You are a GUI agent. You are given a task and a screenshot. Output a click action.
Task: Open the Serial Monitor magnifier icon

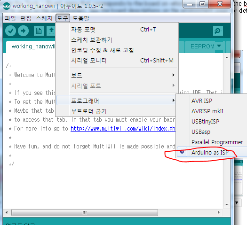click(218, 31)
